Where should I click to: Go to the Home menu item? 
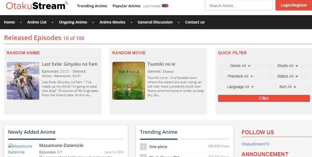click(9, 22)
